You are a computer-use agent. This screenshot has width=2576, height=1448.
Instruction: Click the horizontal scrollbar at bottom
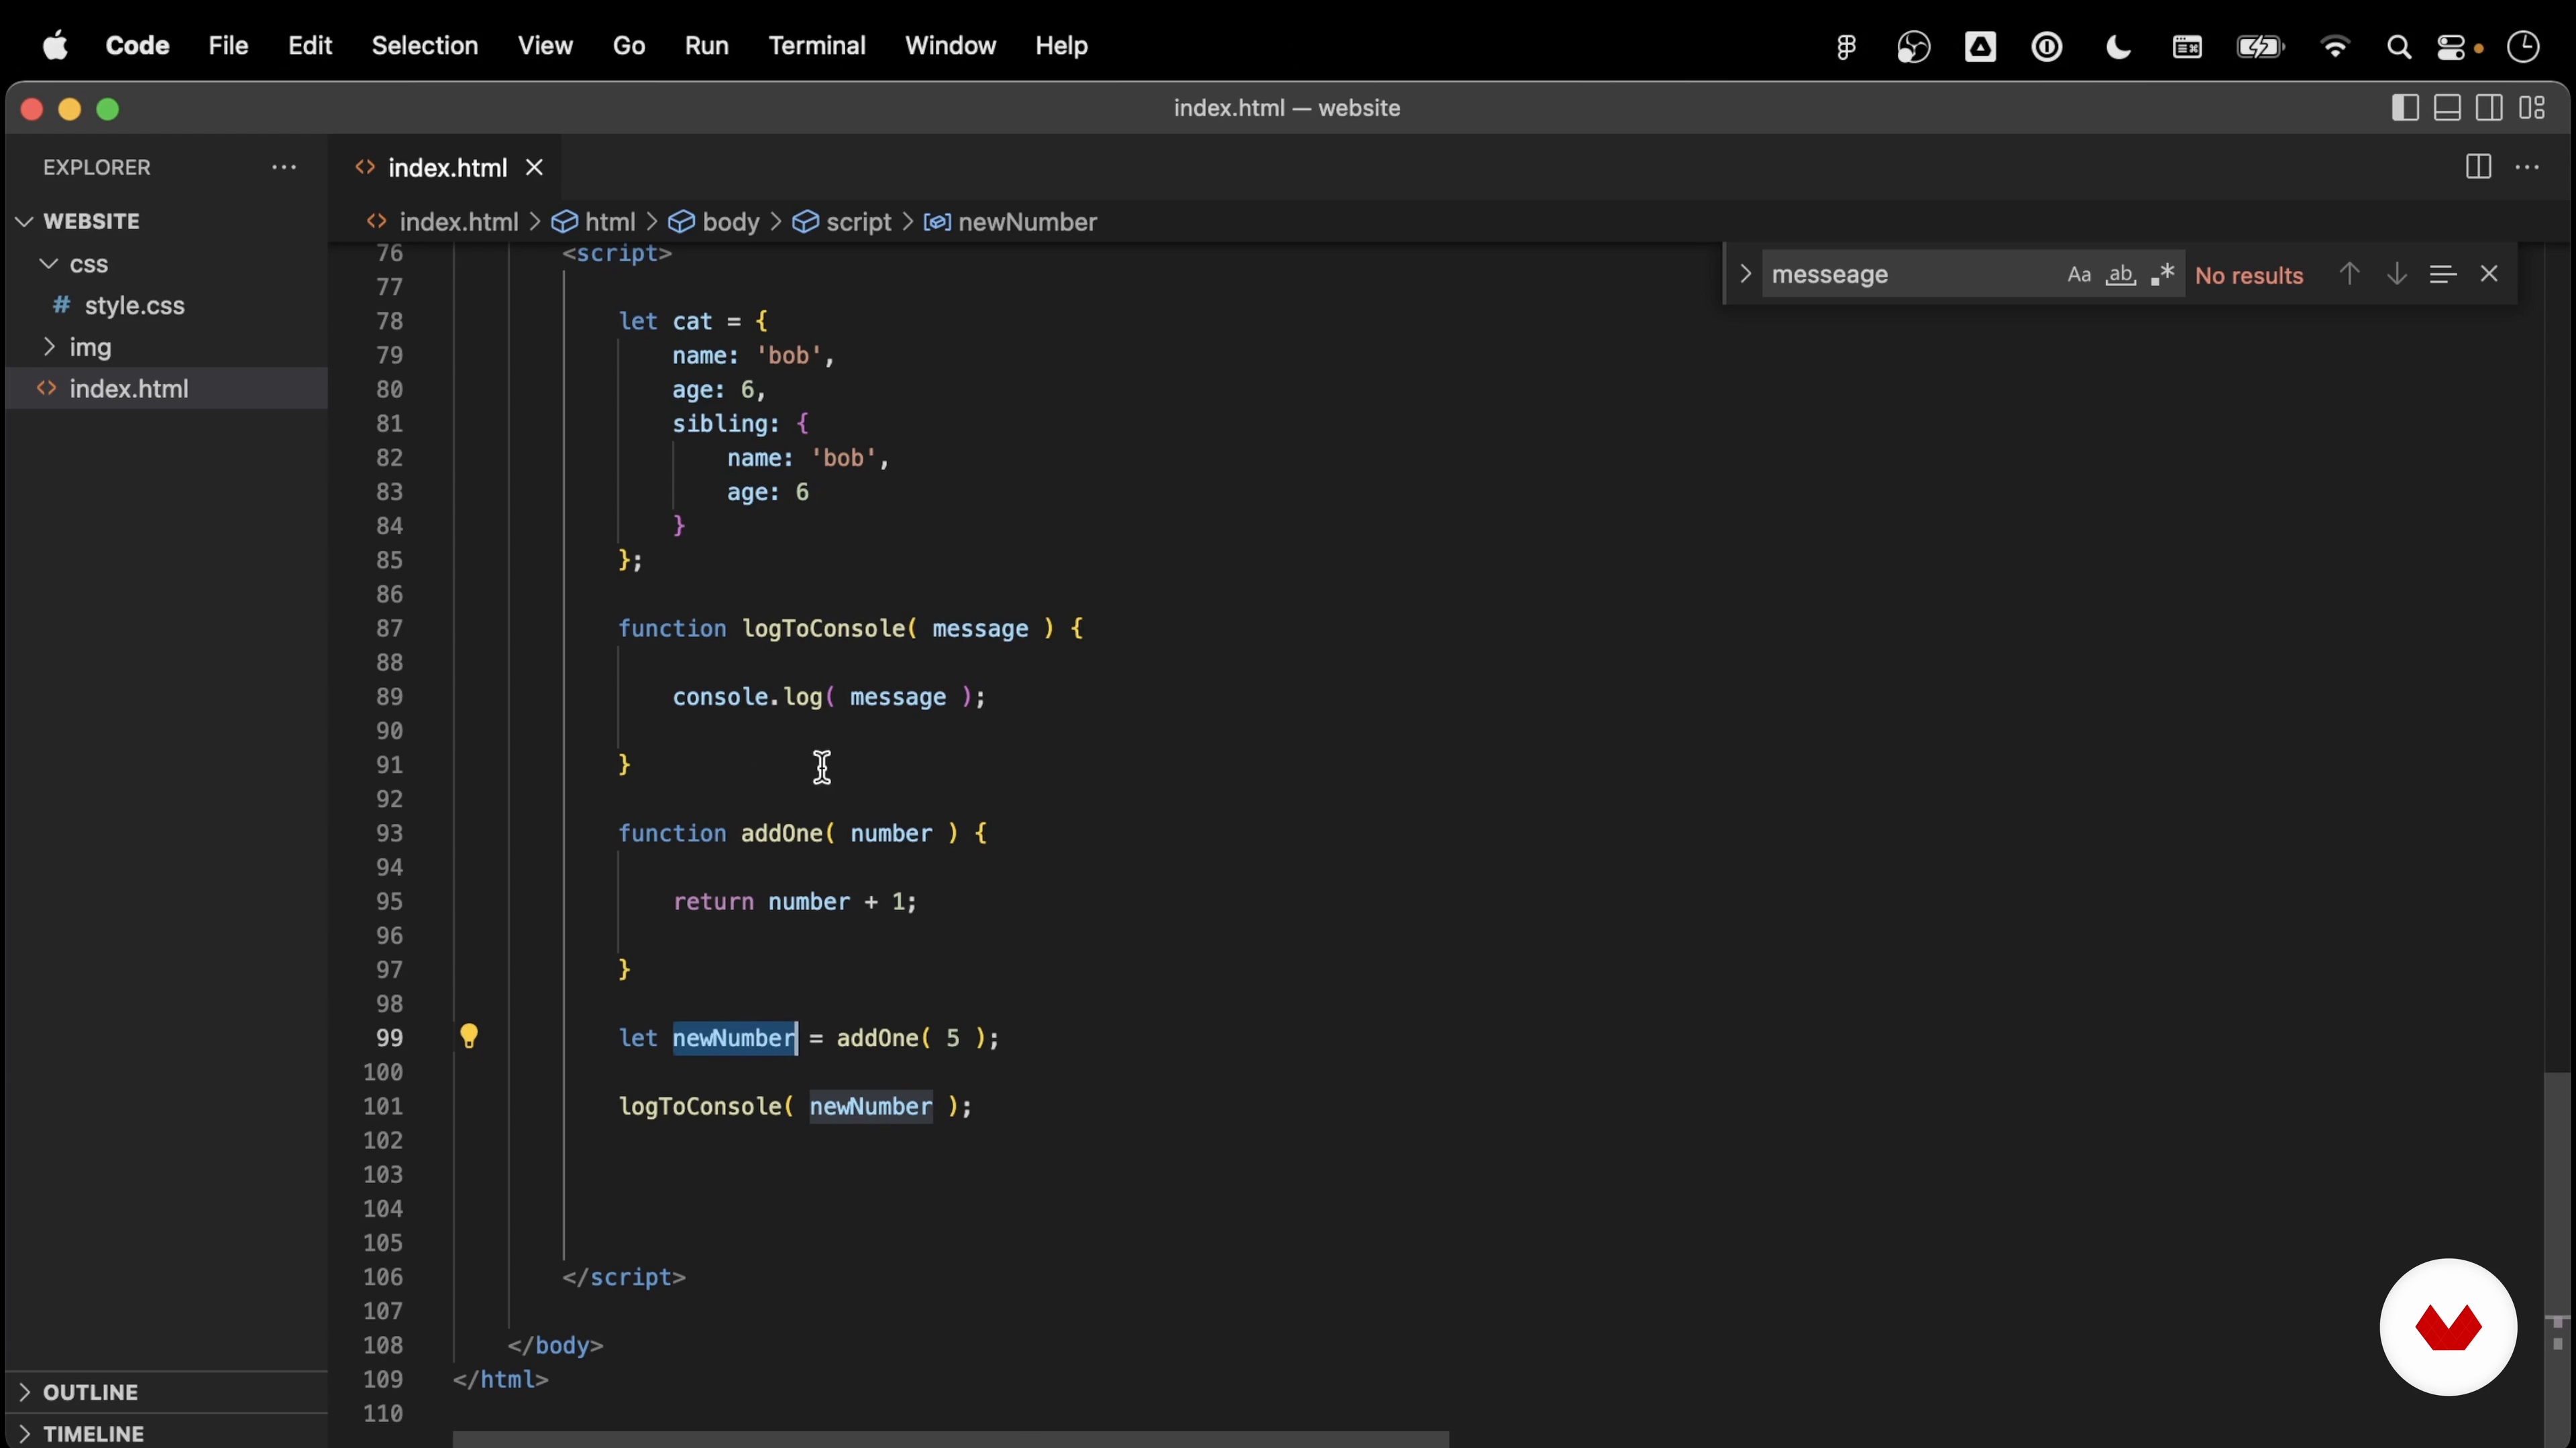pos(950,1439)
